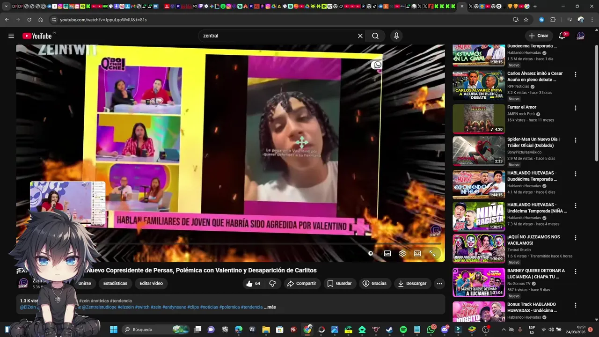
Task: Open the #polemica hashtag link
Action: (229, 307)
